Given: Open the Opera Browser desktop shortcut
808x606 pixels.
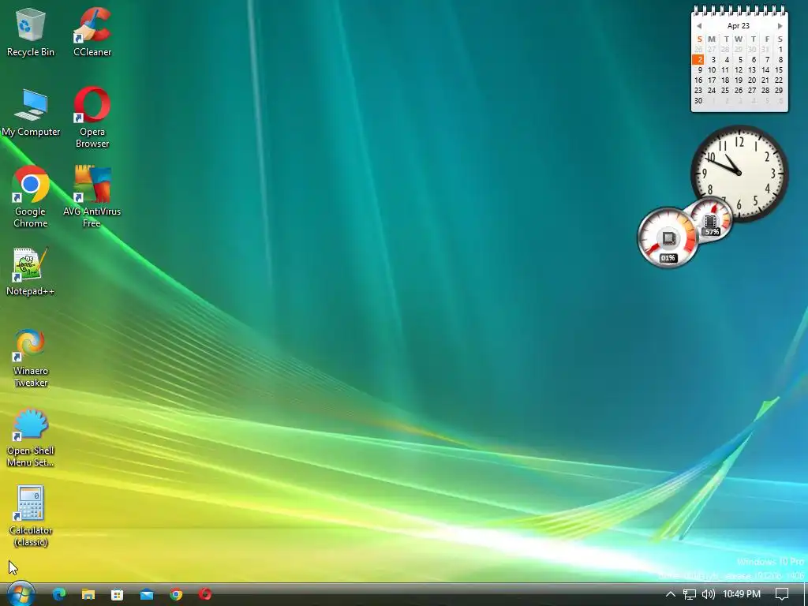Looking at the screenshot, I should (92, 118).
